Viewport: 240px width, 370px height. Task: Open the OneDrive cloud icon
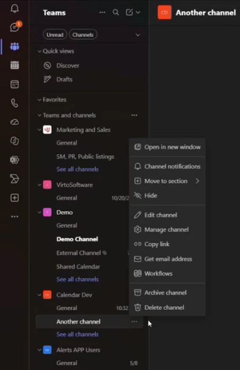pyautogui.click(x=14, y=122)
